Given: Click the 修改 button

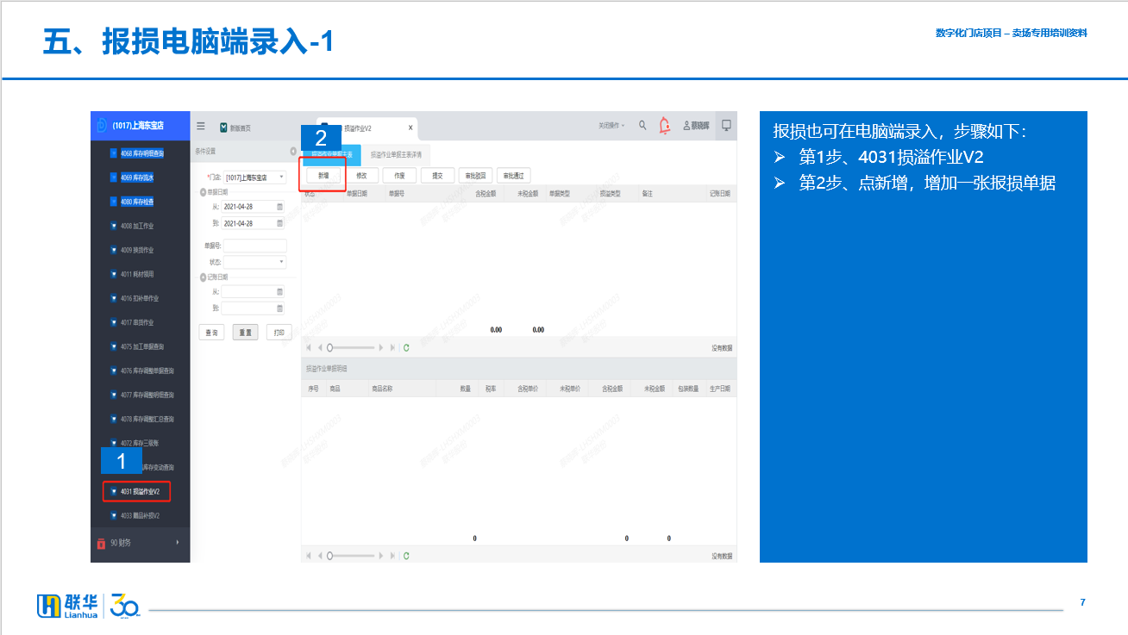Looking at the screenshot, I should (362, 175).
